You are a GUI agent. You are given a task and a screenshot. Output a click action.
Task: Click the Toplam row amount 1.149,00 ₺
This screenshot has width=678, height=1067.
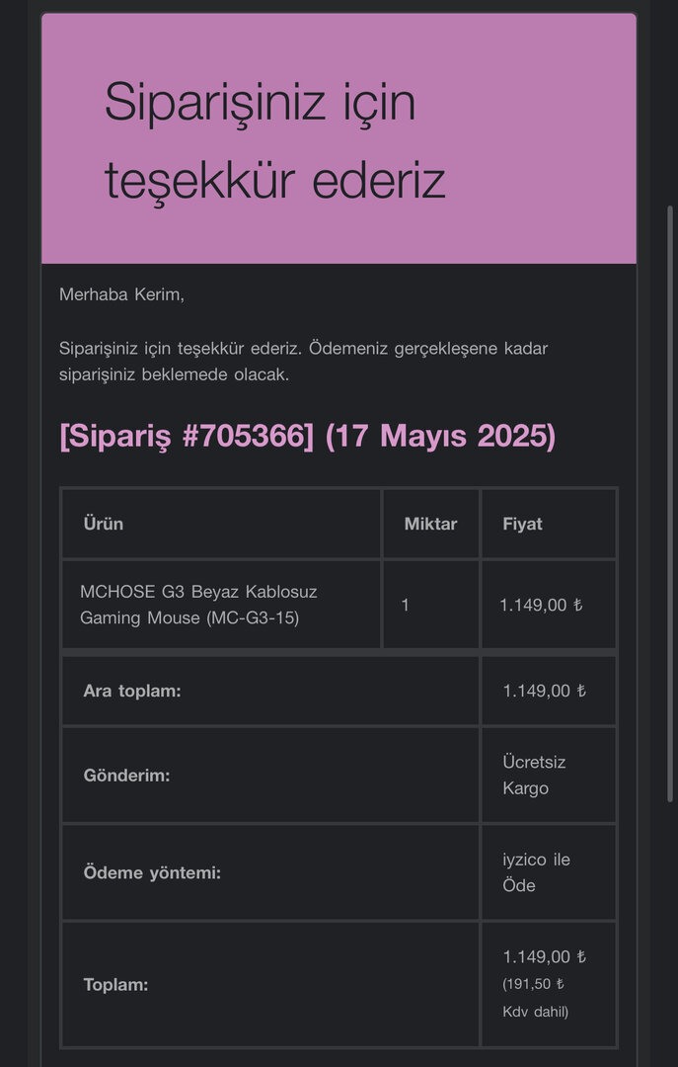point(544,956)
